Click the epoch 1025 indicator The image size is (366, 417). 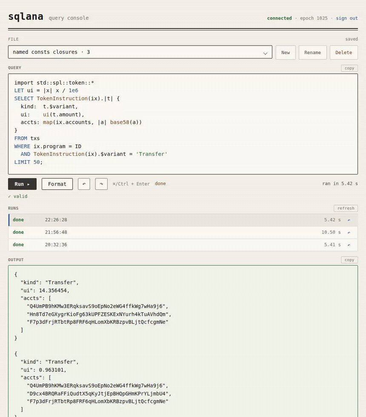point(314,18)
